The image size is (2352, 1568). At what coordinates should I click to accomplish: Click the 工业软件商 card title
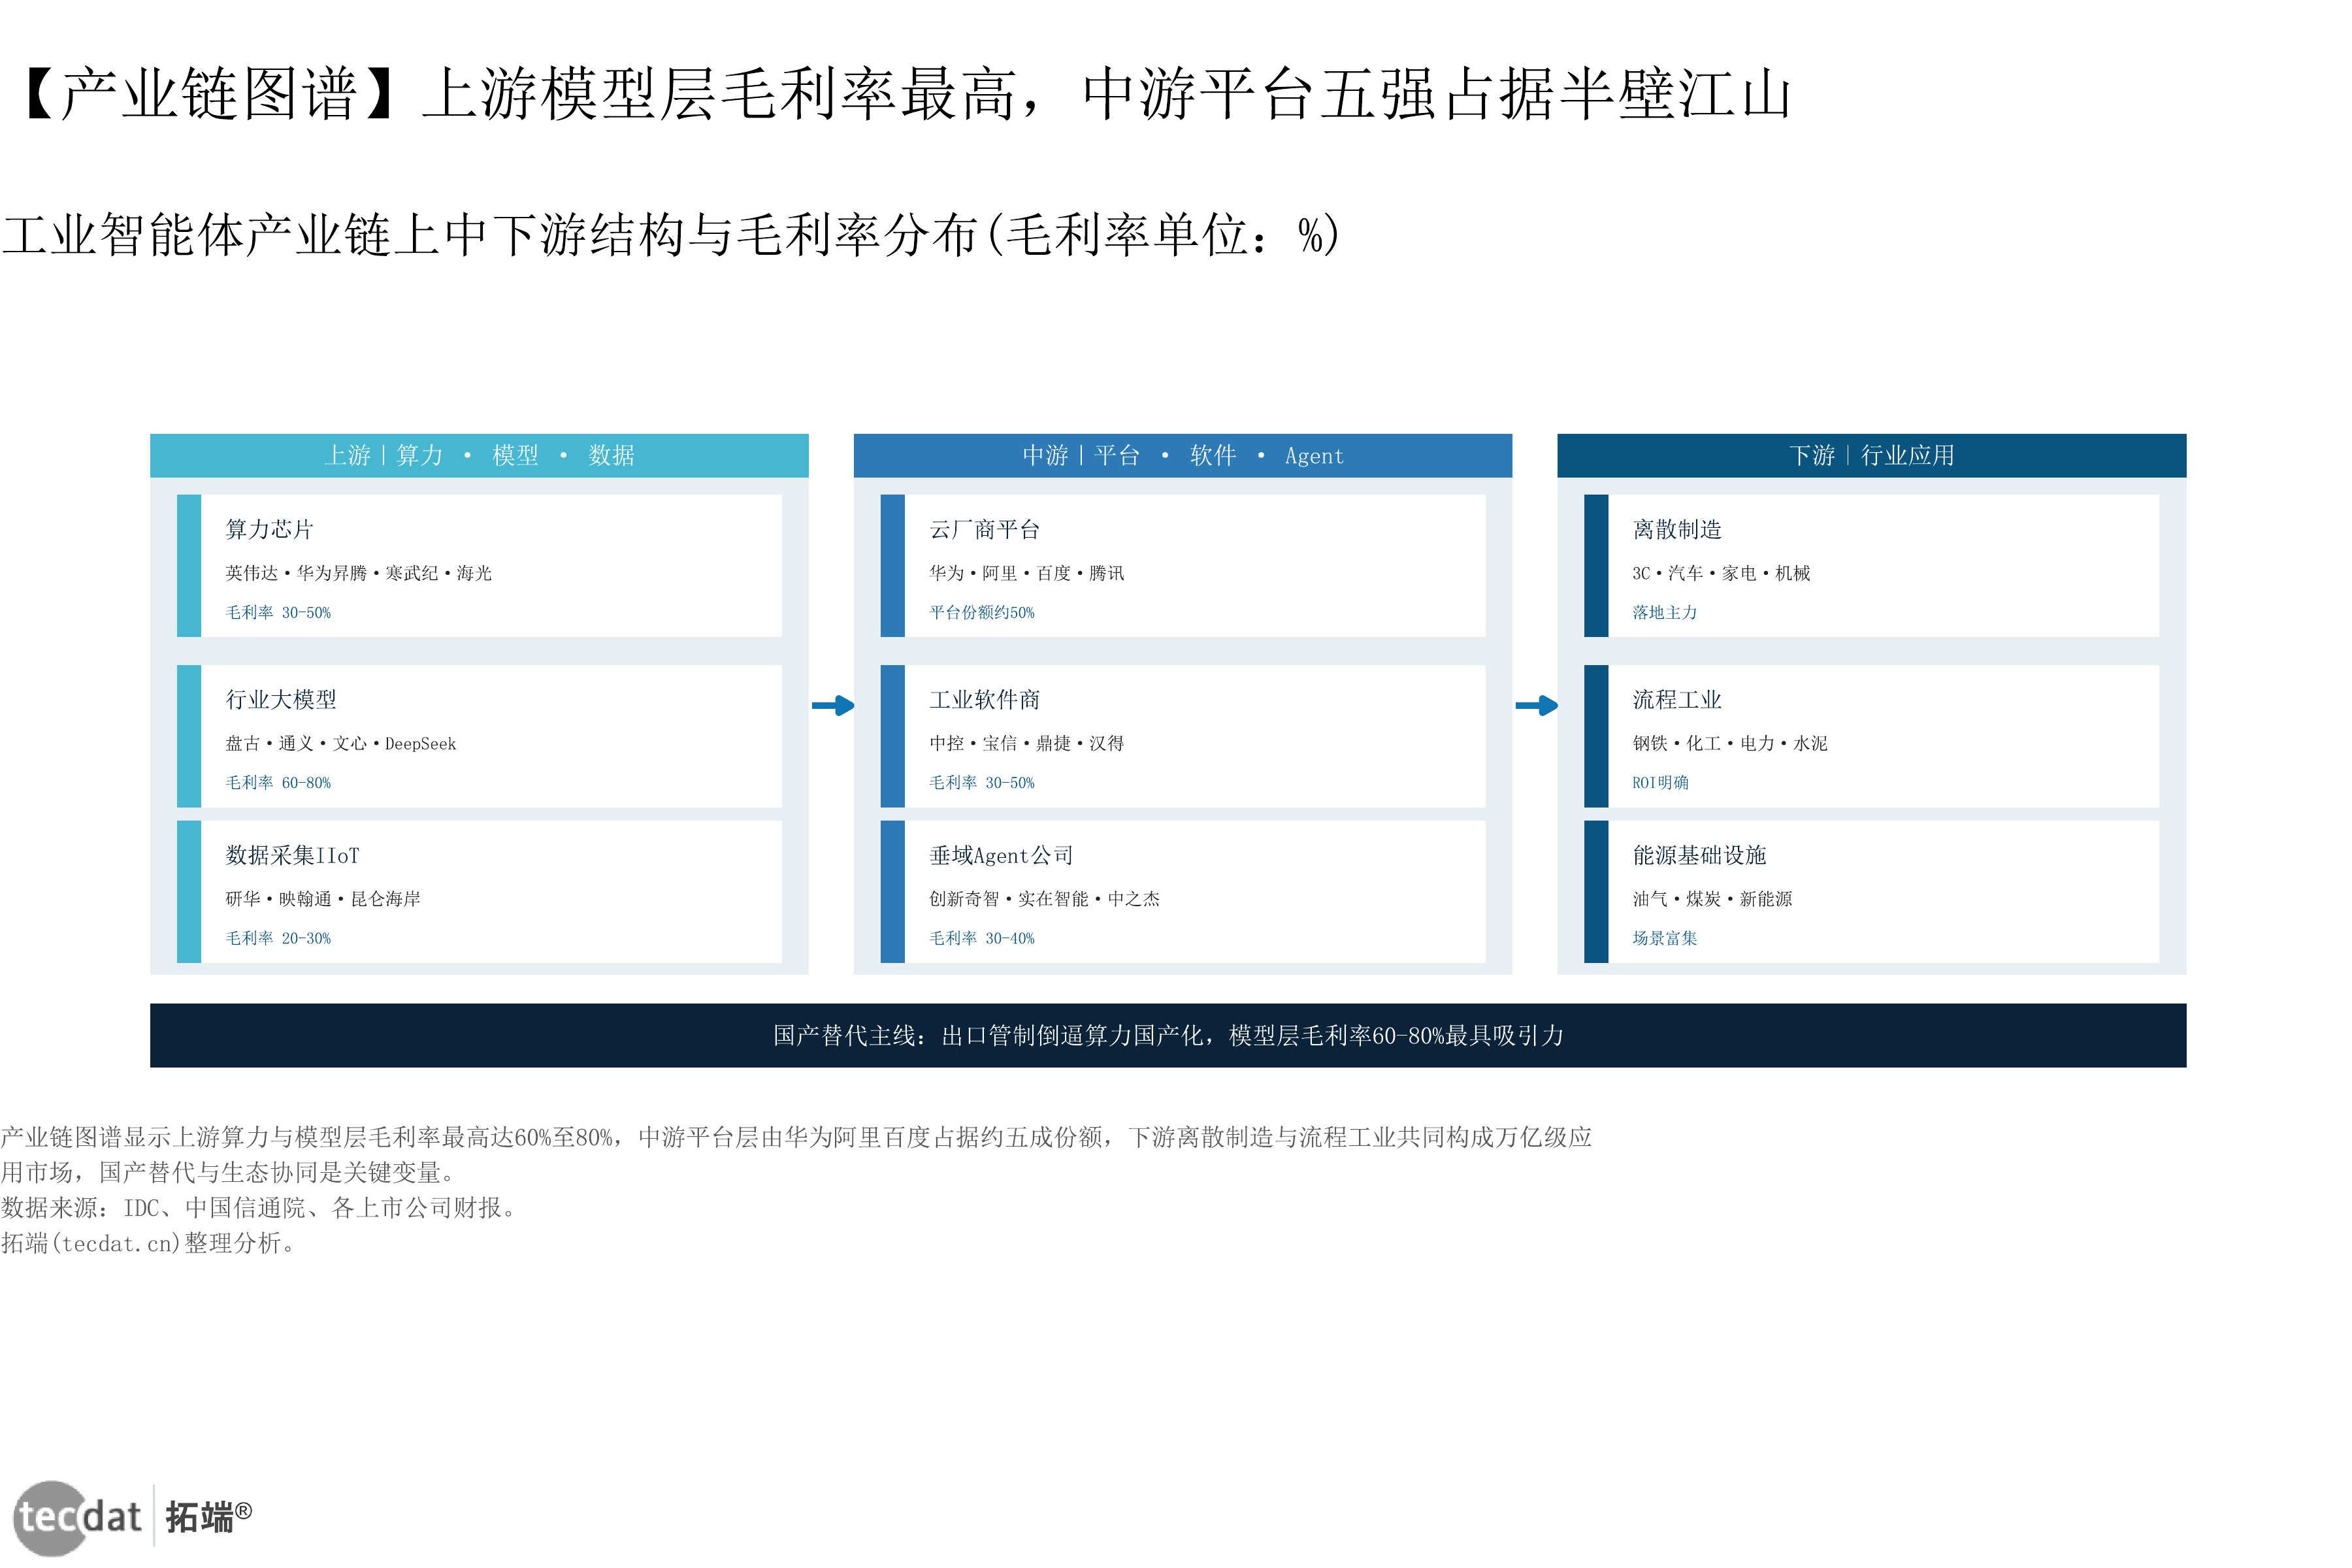pos(985,699)
